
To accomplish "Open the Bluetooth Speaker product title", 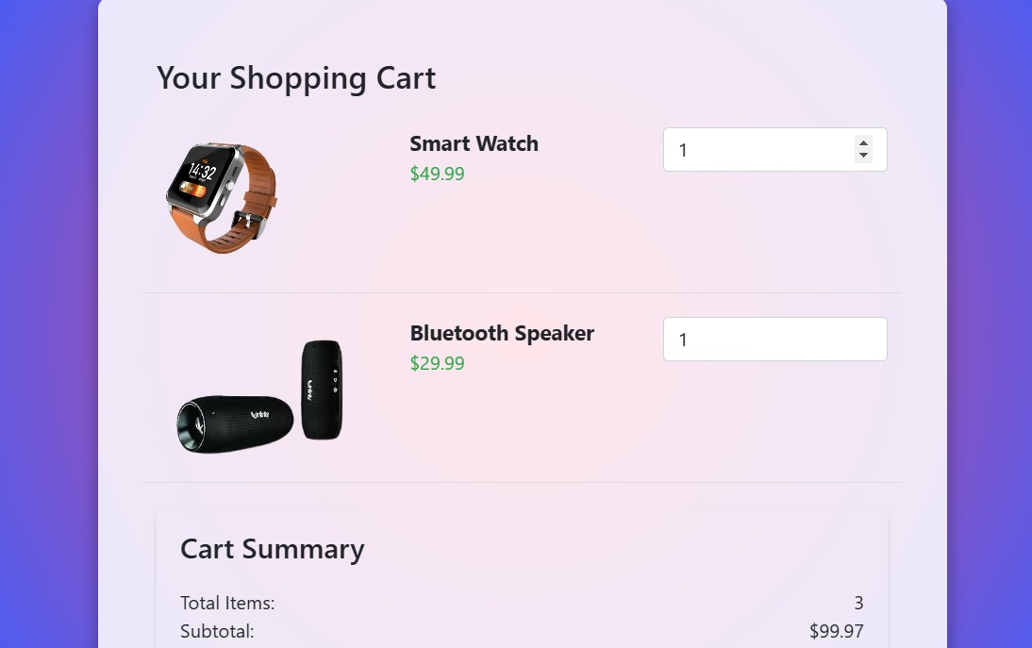I will click(502, 333).
